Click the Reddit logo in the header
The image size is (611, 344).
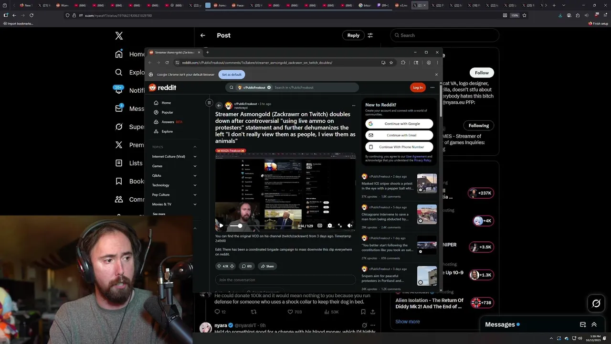163,87
